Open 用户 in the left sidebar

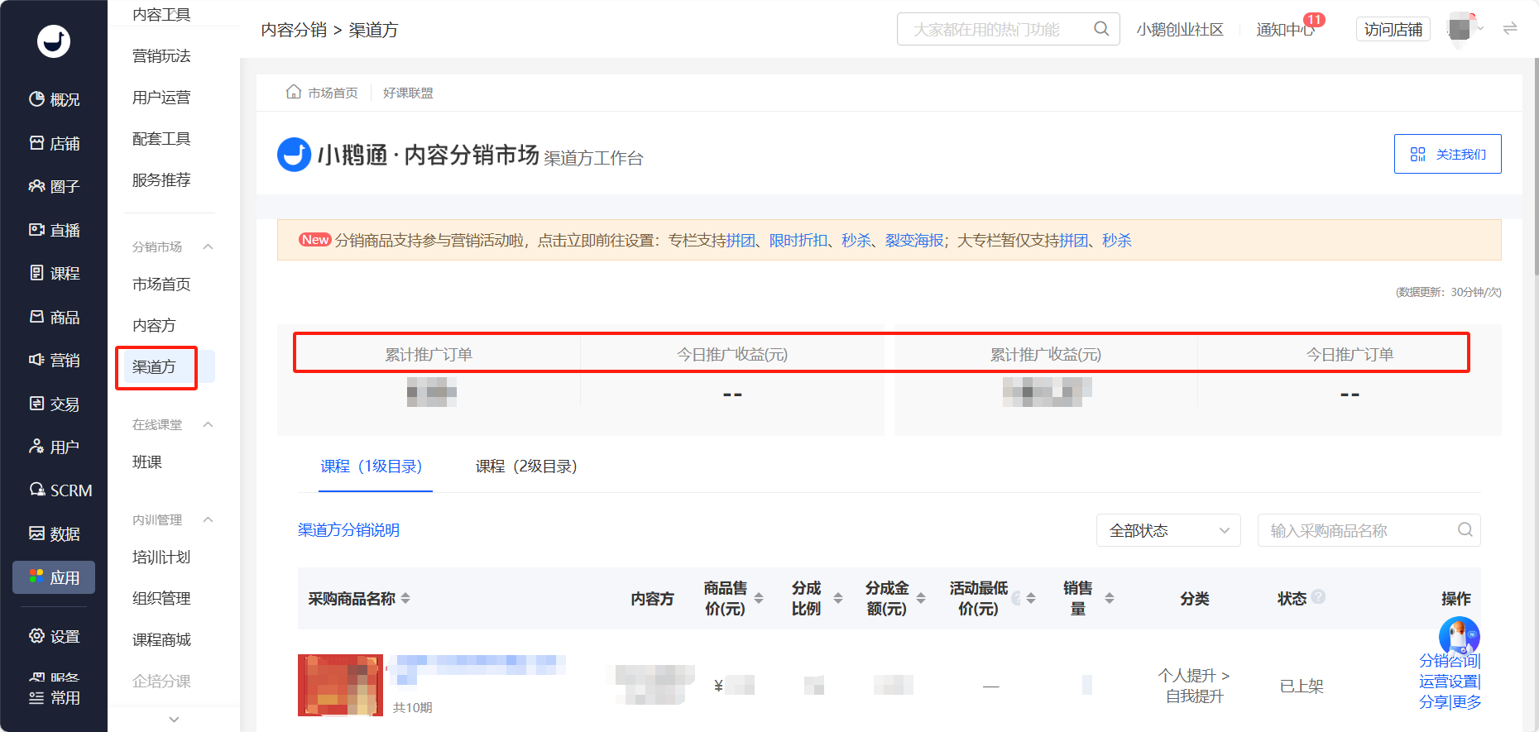54,447
